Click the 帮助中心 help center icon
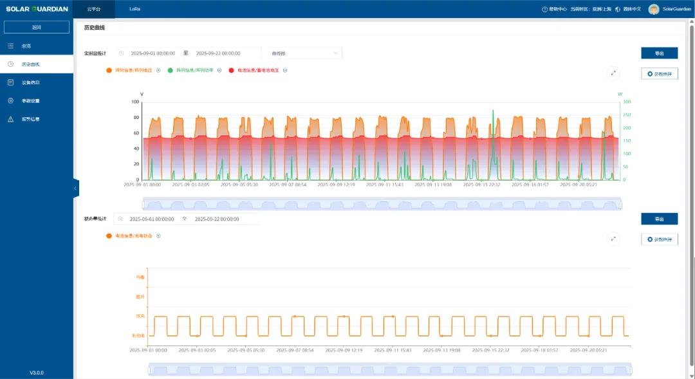 coord(545,9)
